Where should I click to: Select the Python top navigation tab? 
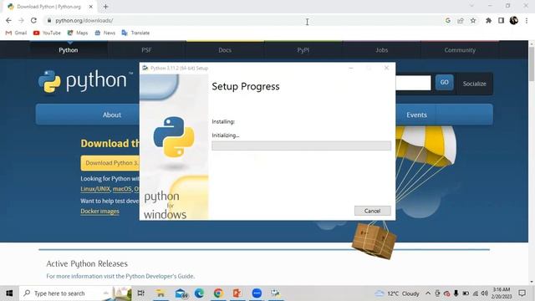69,50
